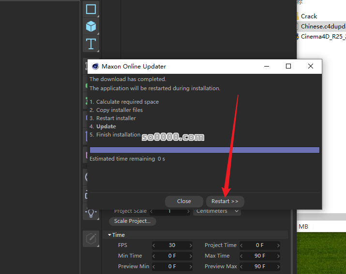Increase Max Time with right arrow
Image resolution: width=346 pixels, height=274 pixels.
tap(278, 256)
